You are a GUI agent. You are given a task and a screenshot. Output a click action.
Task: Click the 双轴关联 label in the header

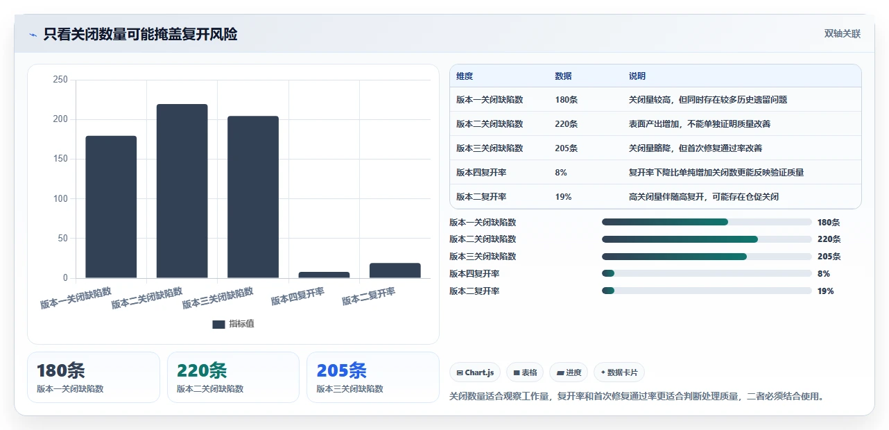click(843, 33)
